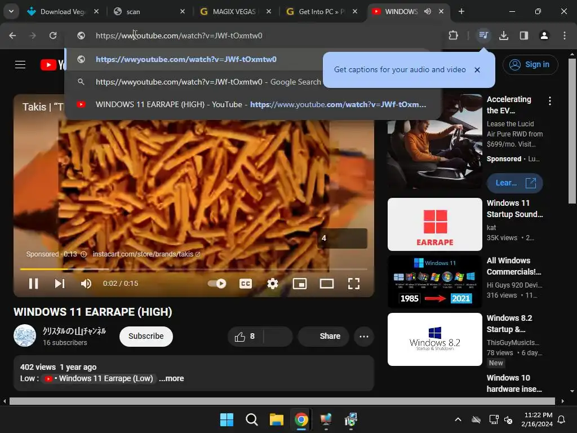577x433 pixels.
Task: Open the video player settings gear
Action: (273, 284)
